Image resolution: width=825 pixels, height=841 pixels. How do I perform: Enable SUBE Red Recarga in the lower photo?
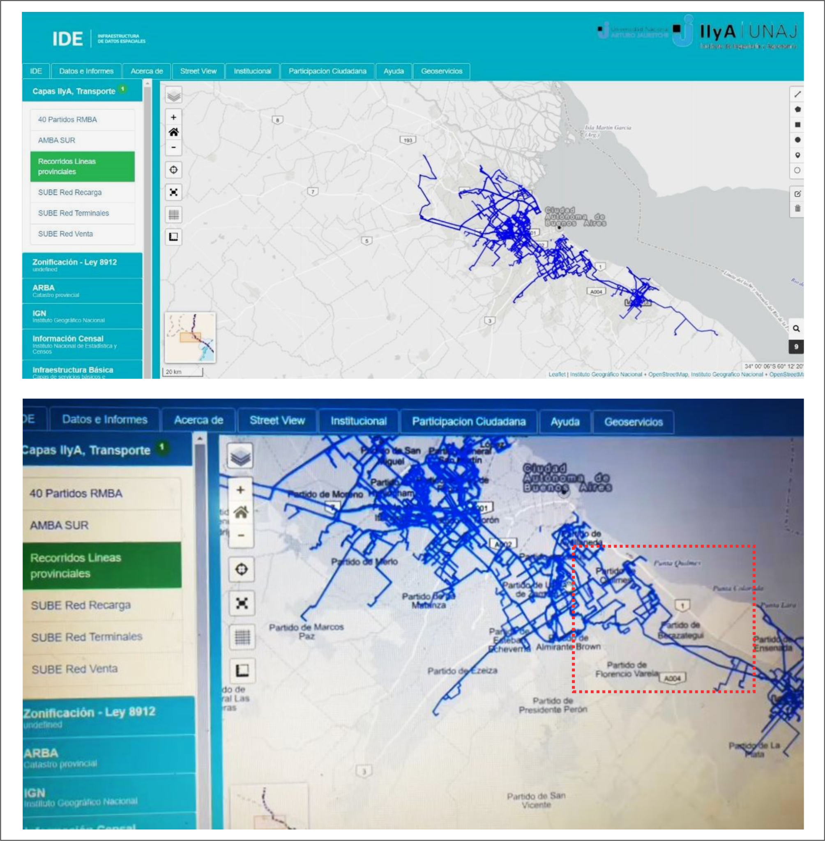point(102,605)
